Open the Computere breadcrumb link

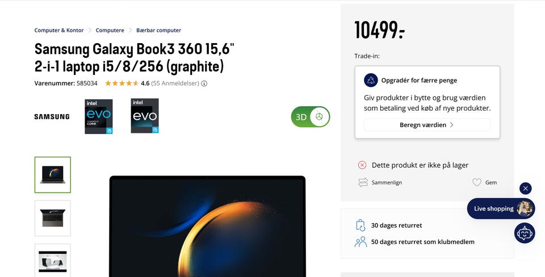pos(110,30)
